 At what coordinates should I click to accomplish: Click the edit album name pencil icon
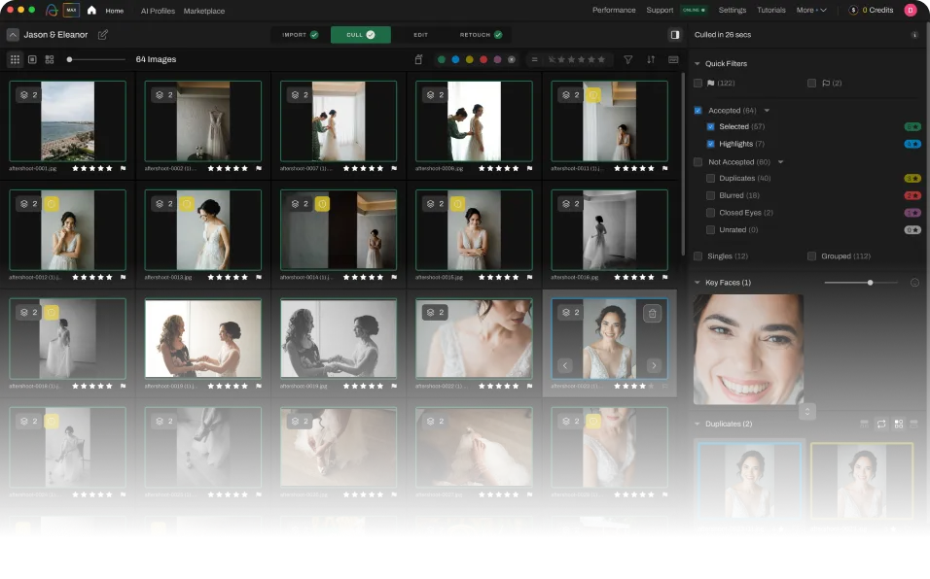(x=103, y=35)
